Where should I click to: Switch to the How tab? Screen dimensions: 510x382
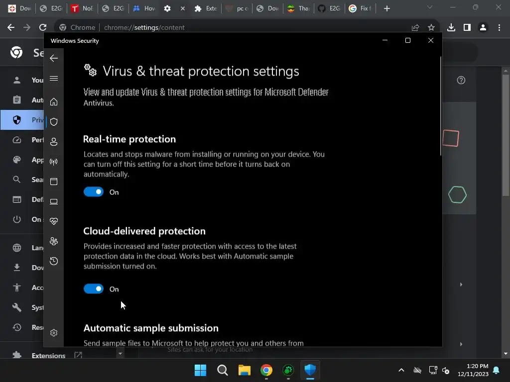pos(144,8)
